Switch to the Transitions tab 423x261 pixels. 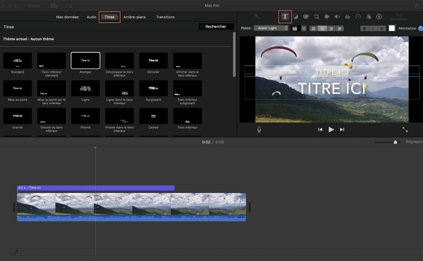[x=165, y=17]
